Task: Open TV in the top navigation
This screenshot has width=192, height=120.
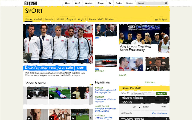Action: point(110,3)
